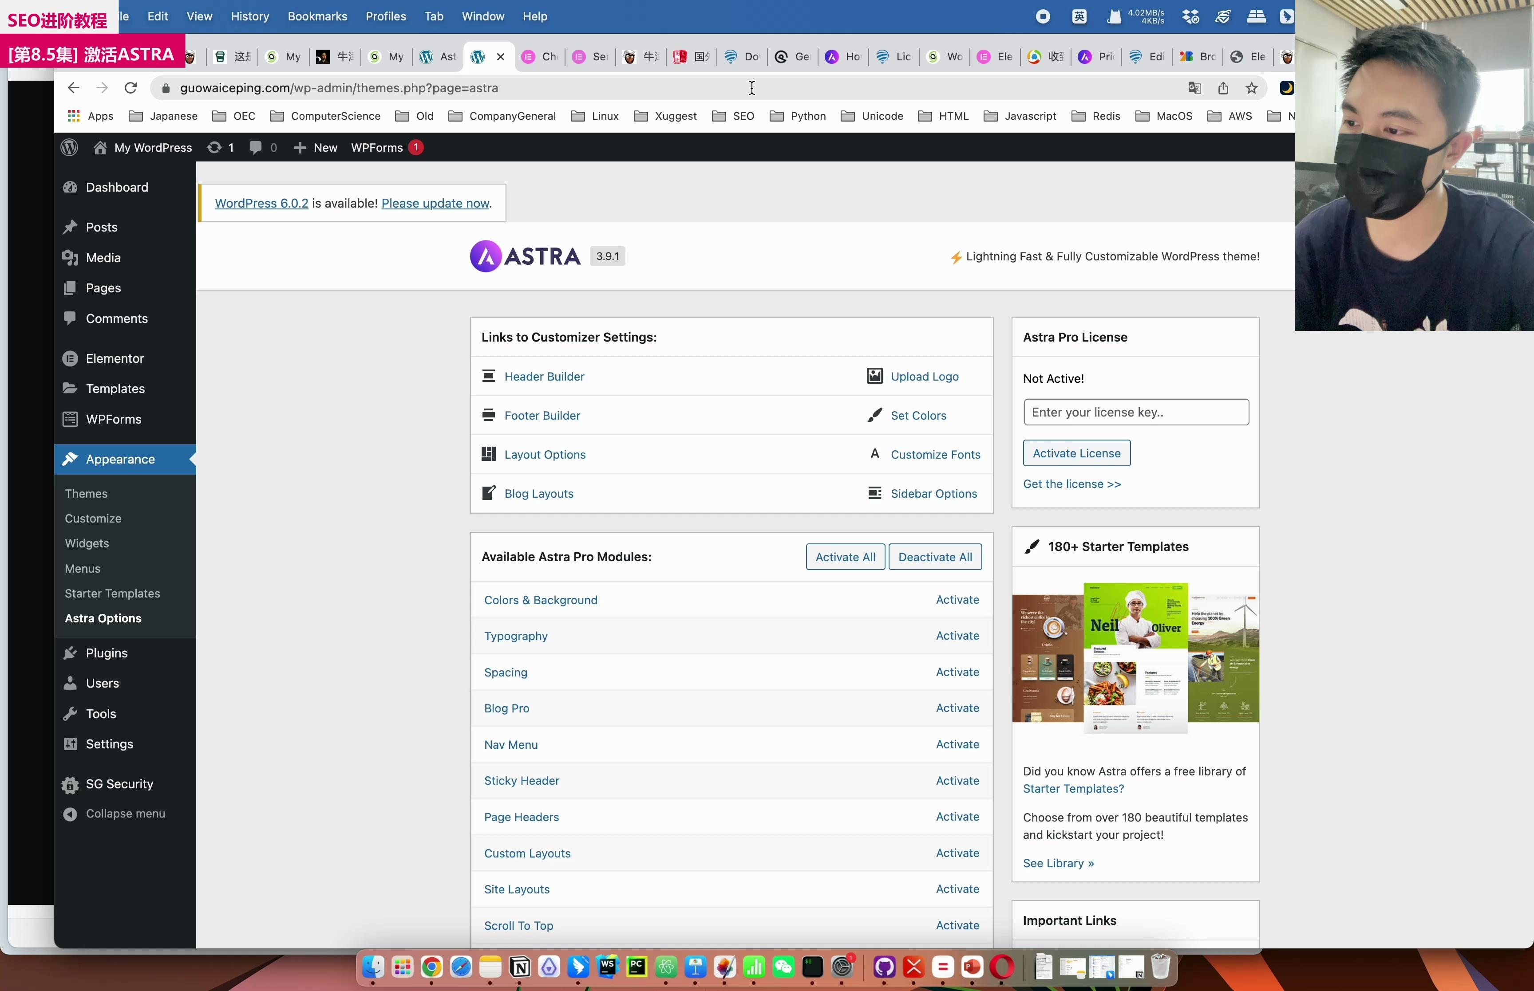Open the Japanese bookmarks folder
This screenshot has width=1534, height=991.
pos(163,116)
